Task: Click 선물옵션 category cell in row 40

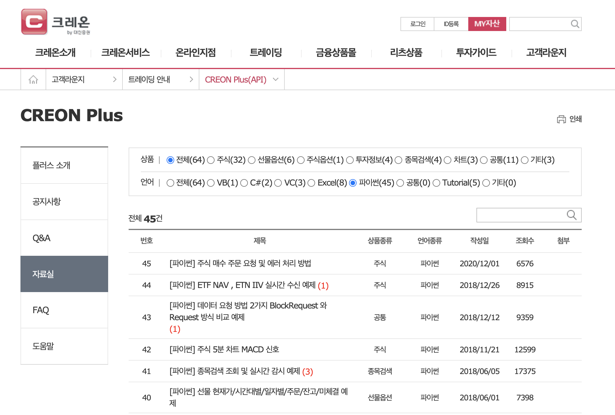Action: tap(380, 397)
